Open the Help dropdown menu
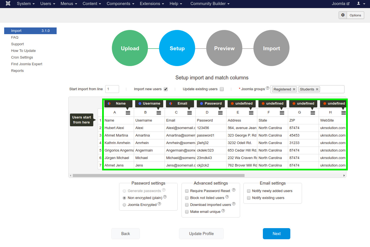The image size is (370, 247). point(176,4)
